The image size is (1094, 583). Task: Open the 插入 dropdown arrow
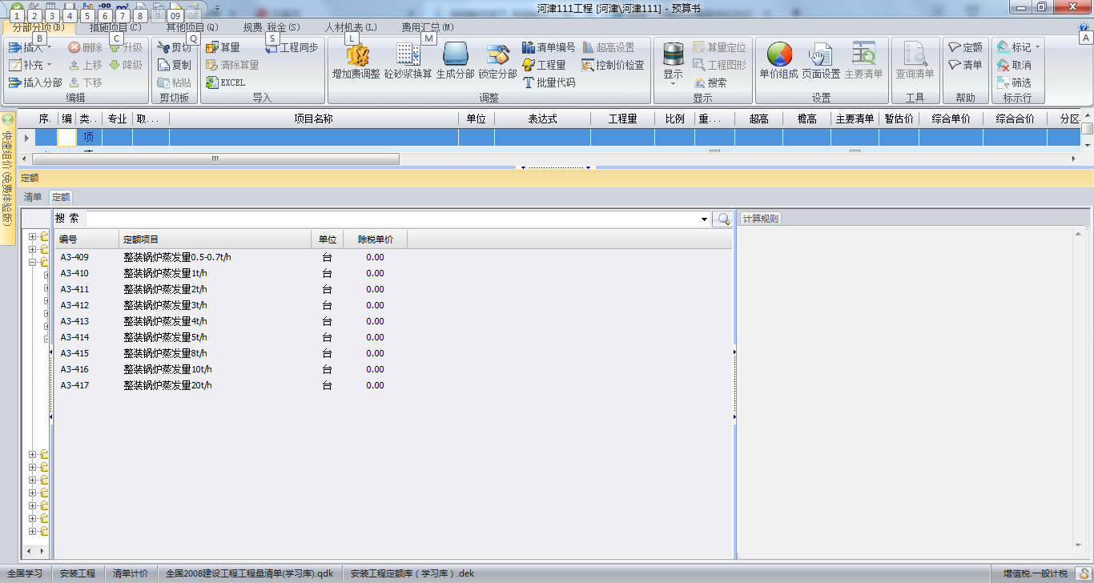point(49,48)
